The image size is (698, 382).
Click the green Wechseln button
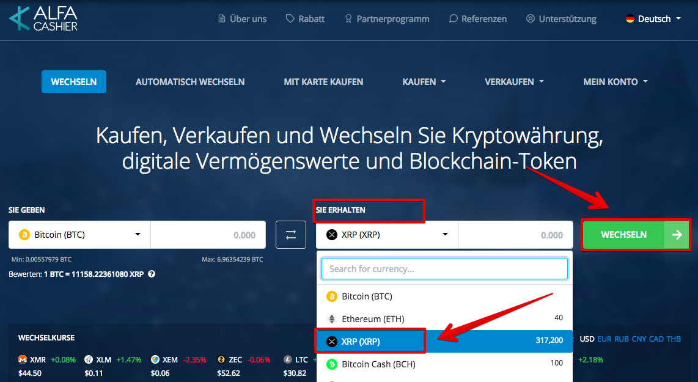pyautogui.click(x=636, y=235)
